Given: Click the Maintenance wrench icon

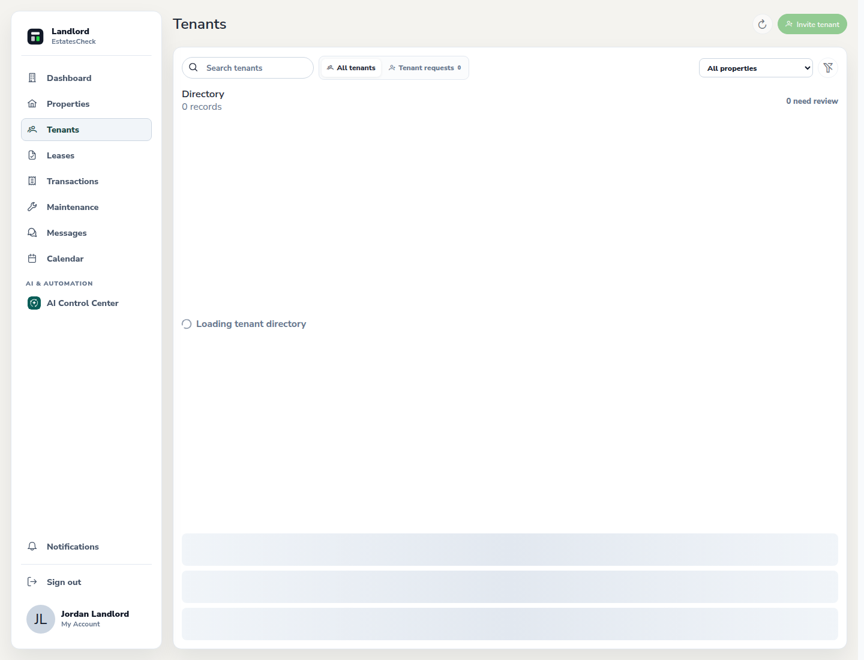Looking at the screenshot, I should pyautogui.click(x=32, y=207).
